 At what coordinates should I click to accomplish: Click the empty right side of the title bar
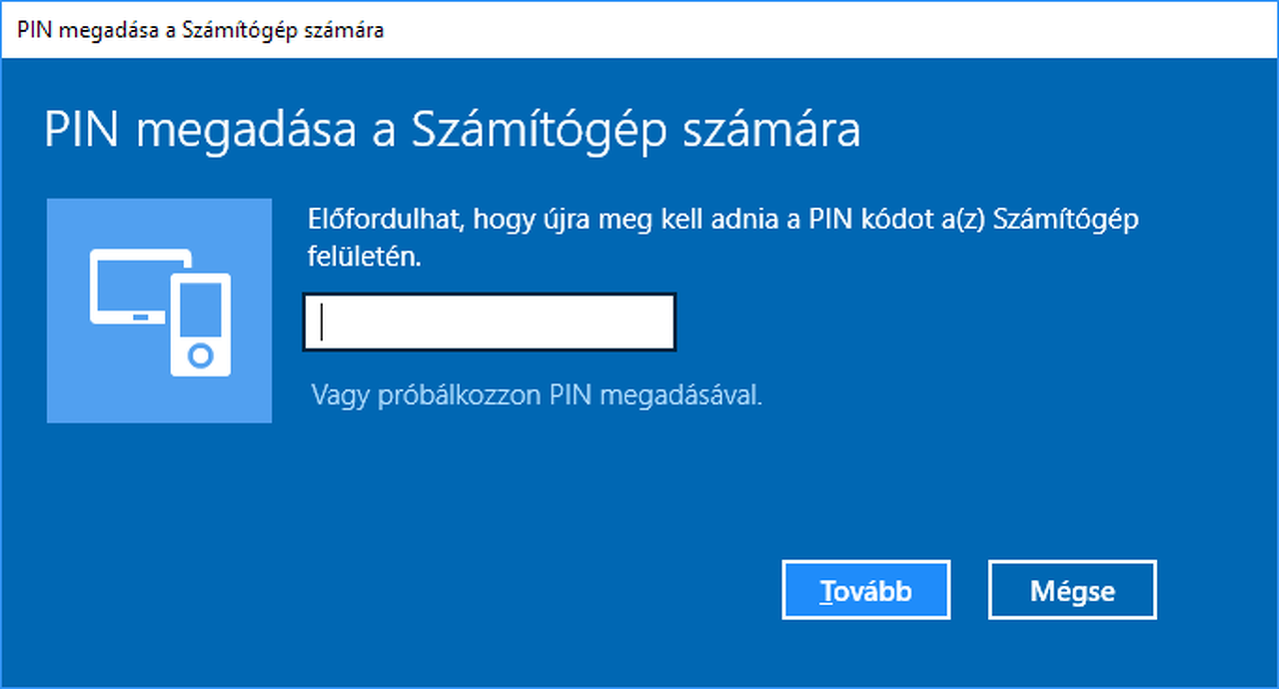tap(899, 30)
